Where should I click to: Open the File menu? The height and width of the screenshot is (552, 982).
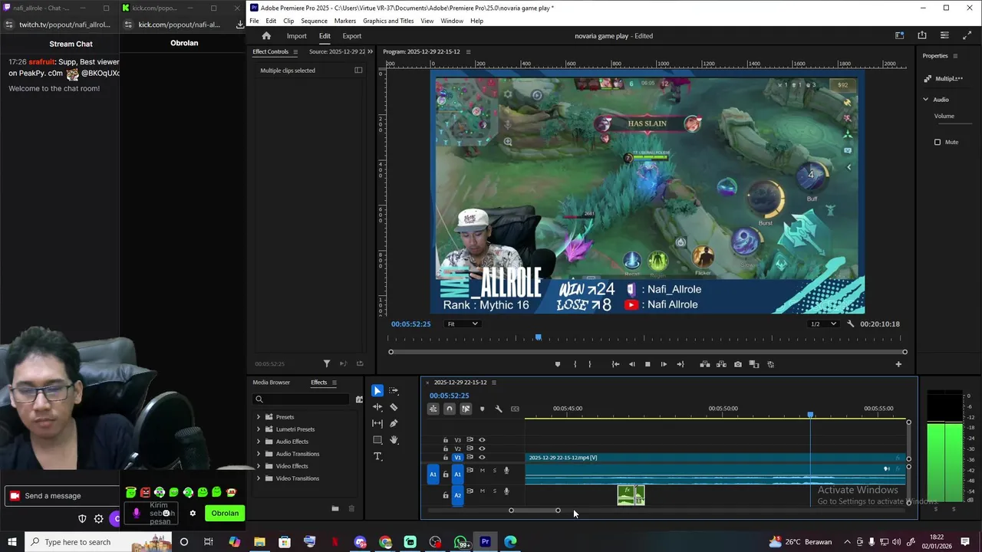click(x=254, y=21)
